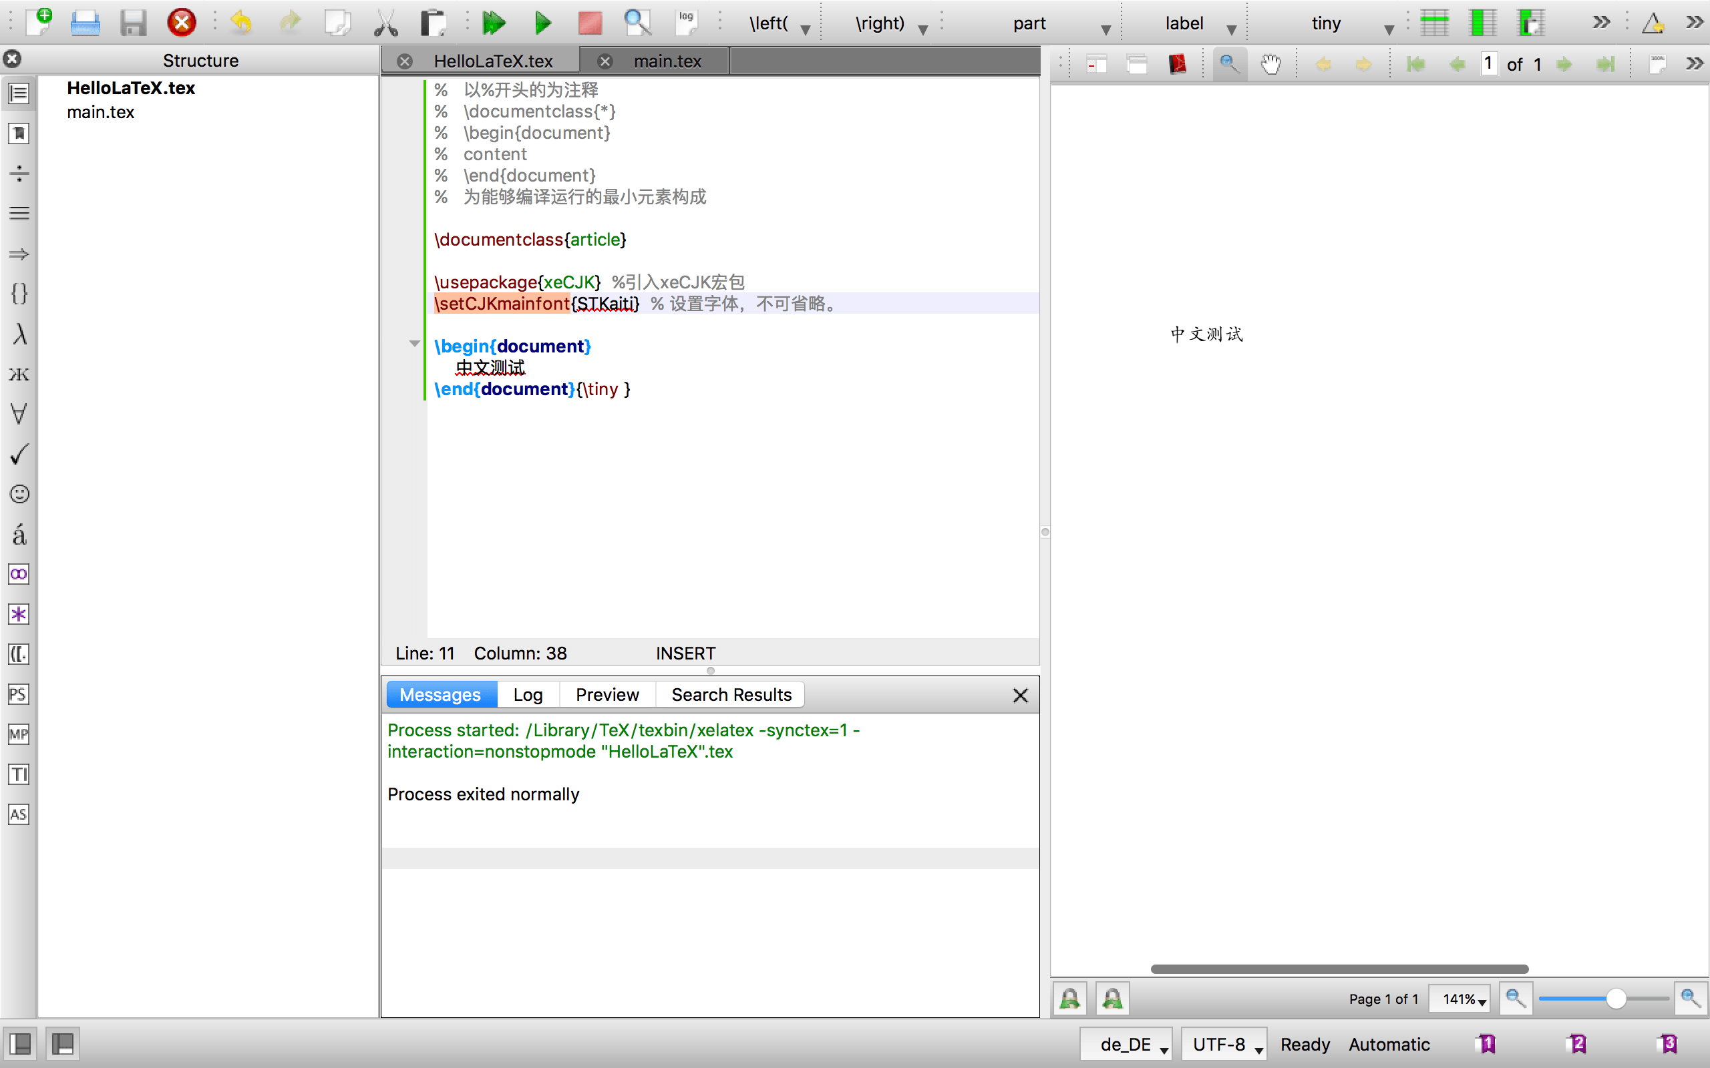
Task: Save the current file with the floppy icon
Action: pos(133,23)
